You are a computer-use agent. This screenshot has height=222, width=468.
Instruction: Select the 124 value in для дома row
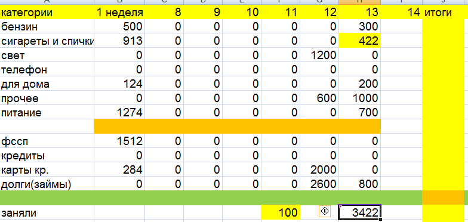(119, 84)
